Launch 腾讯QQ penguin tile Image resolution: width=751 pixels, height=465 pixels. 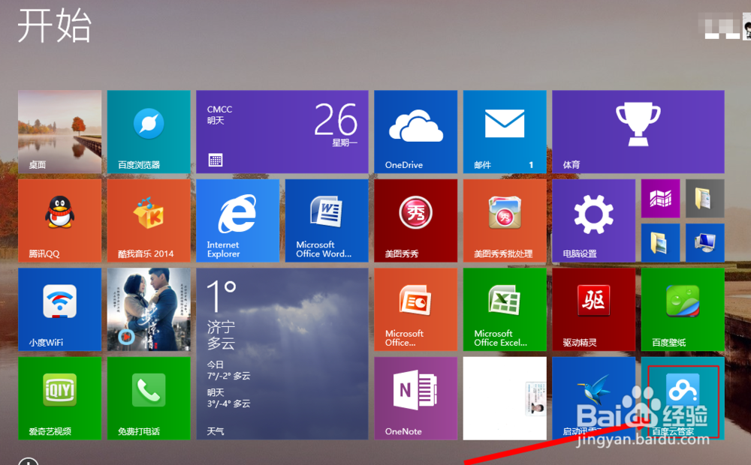[60, 220]
